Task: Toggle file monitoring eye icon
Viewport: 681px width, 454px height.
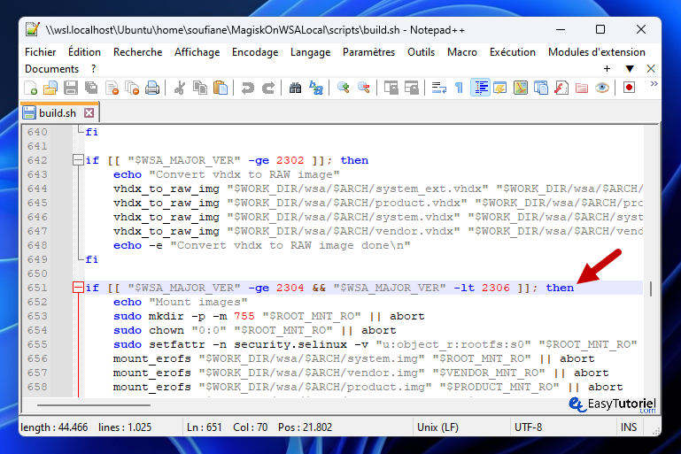Action: pyautogui.click(x=602, y=88)
